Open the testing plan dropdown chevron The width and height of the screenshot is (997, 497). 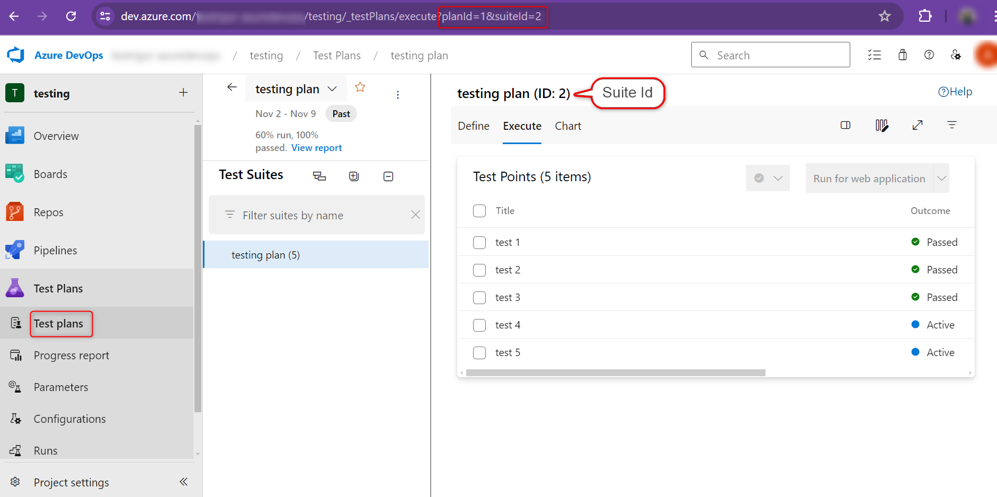[332, 89]
